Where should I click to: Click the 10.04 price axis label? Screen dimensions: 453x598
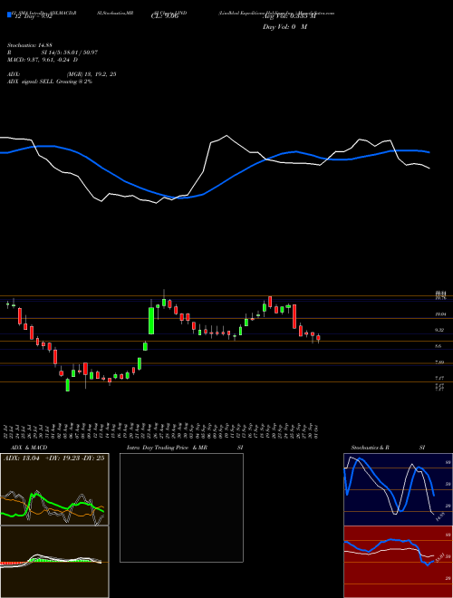pos(440,313)
